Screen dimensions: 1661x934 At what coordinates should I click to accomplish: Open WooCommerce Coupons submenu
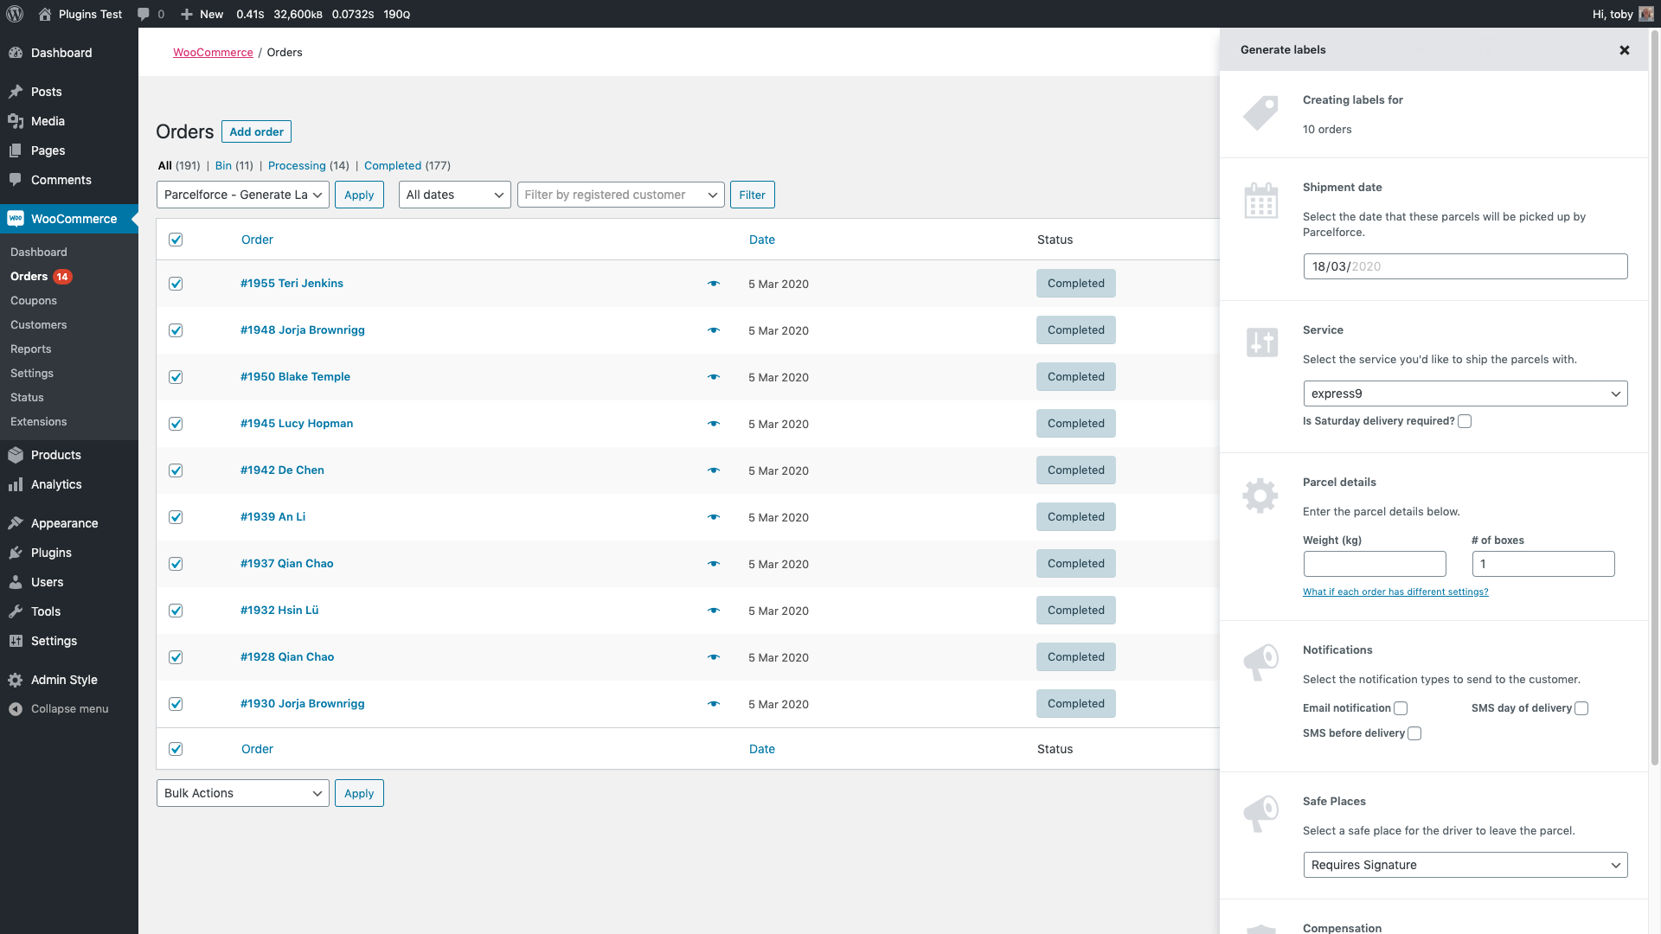(34, 301)
